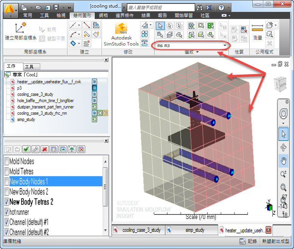This screenshot has width=294, height=249.
Task: Click the navigation bar Select arrow tool
Action: coord(283,134)
